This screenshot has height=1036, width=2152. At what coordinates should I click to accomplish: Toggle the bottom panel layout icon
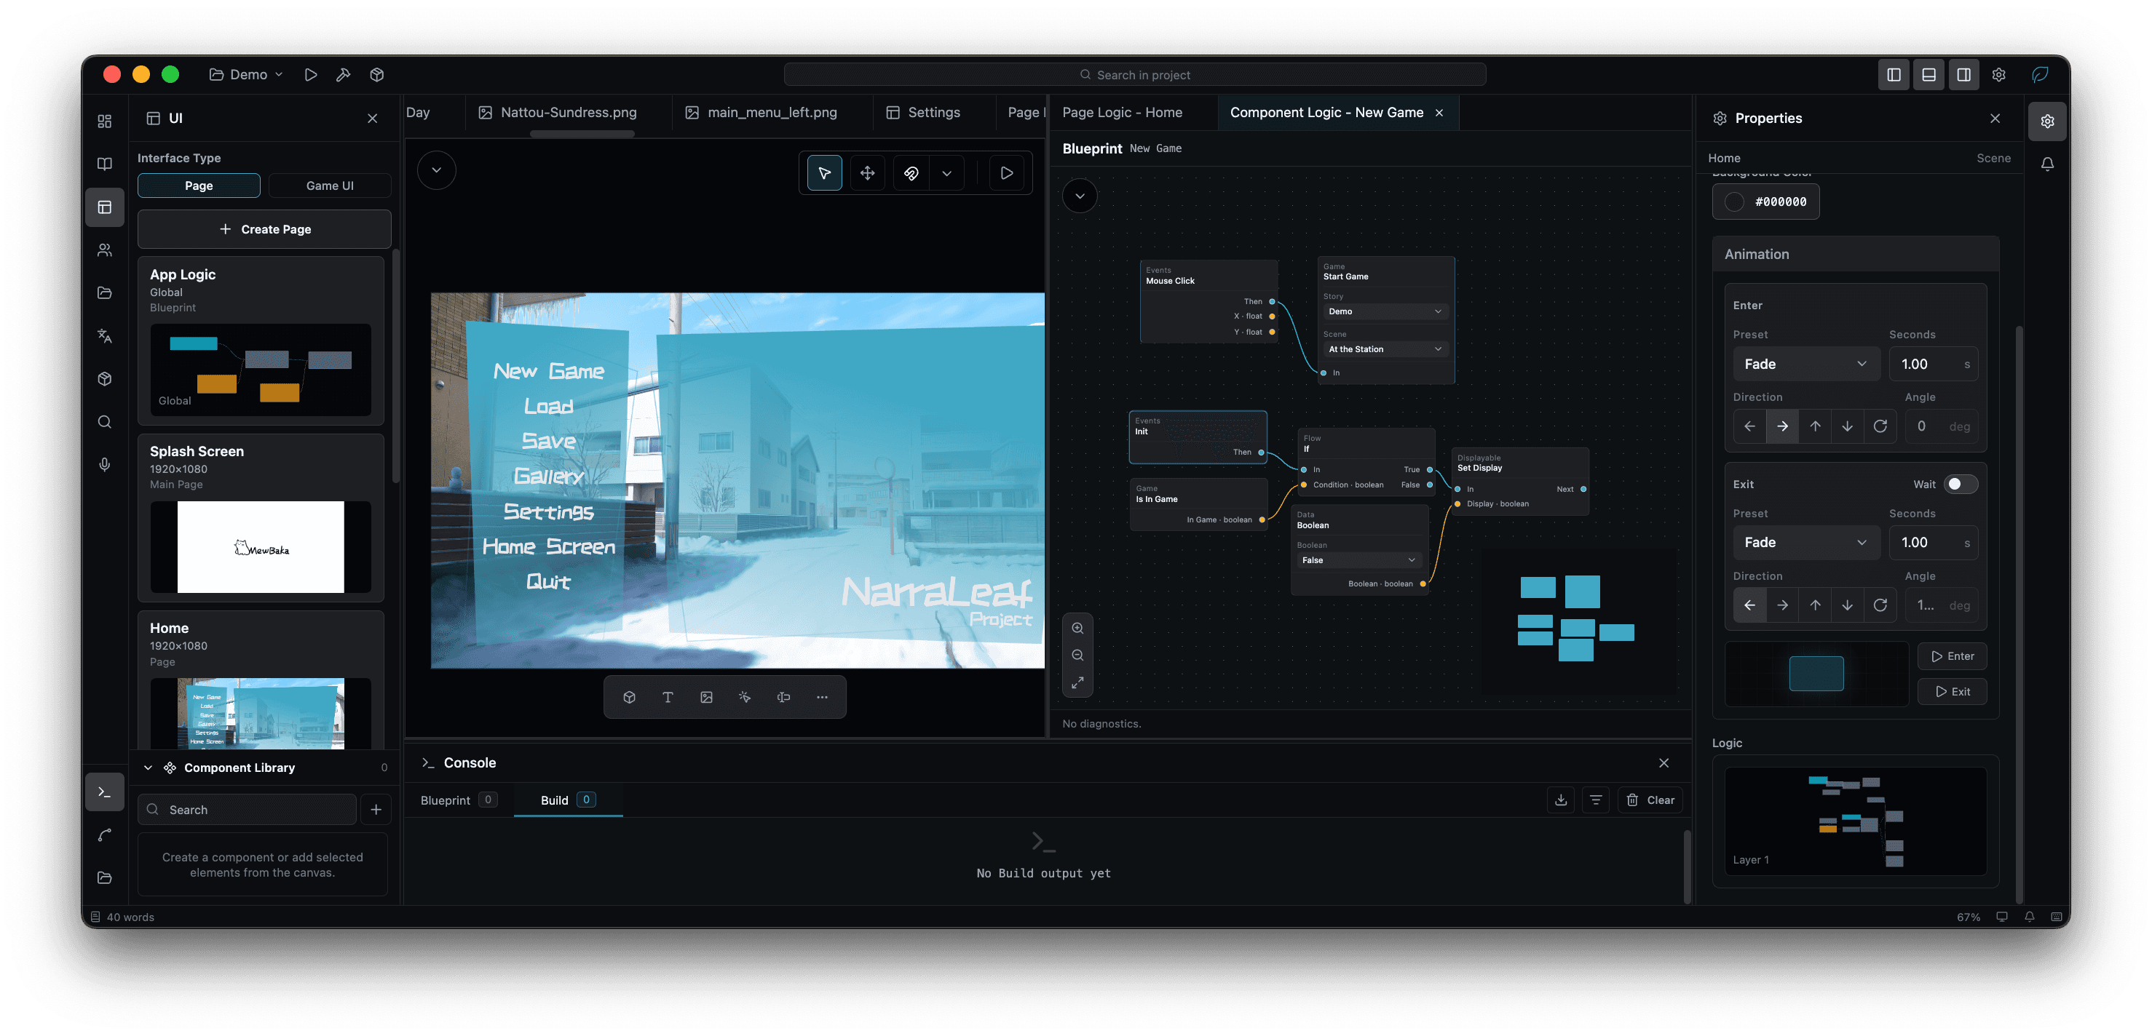coord(1929,74)
